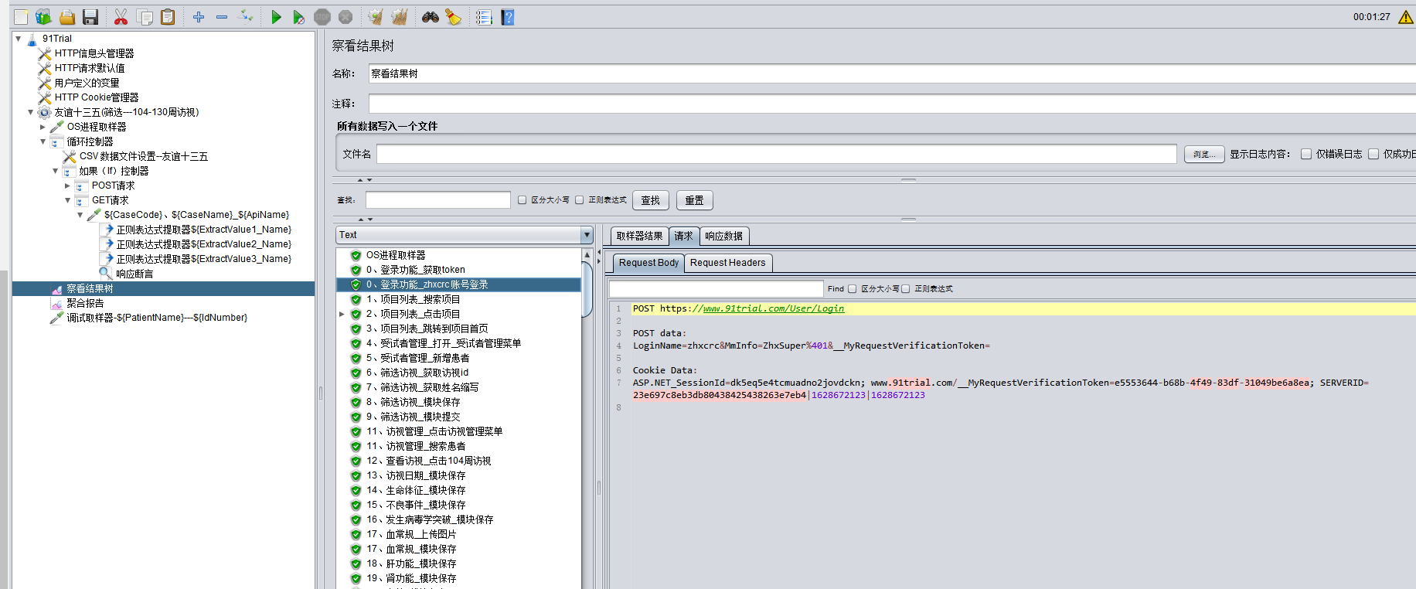Click the www.91trial.com/User/Login link
The height and width of the screenshot is (589, 1416).
click(x=773, y=308)
